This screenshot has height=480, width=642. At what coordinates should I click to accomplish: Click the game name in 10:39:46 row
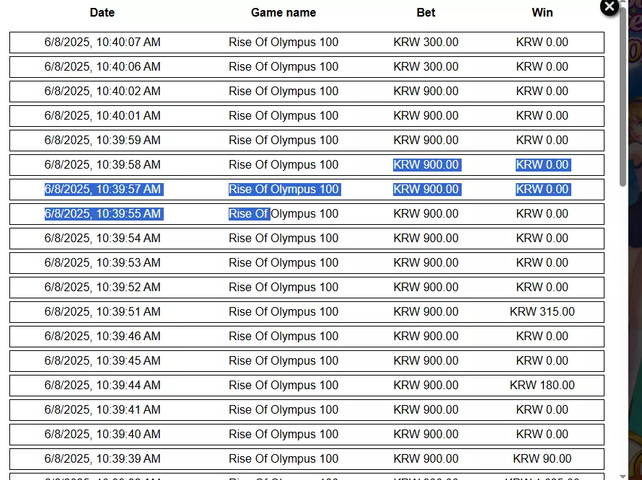(283, 337)
